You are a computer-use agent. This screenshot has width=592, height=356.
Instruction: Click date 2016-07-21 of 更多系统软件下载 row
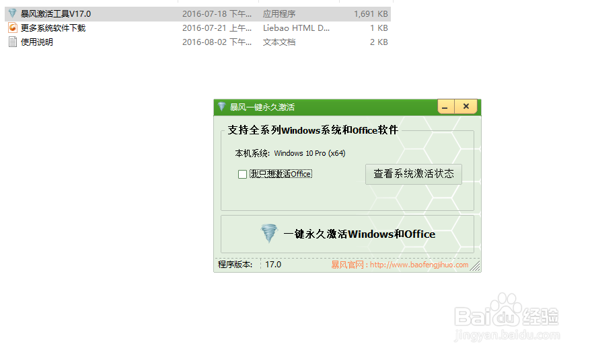click(217, 28)
